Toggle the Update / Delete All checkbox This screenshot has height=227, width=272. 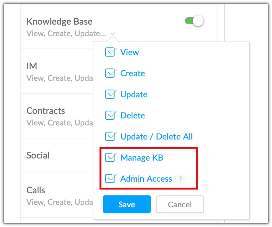(110, 136)
